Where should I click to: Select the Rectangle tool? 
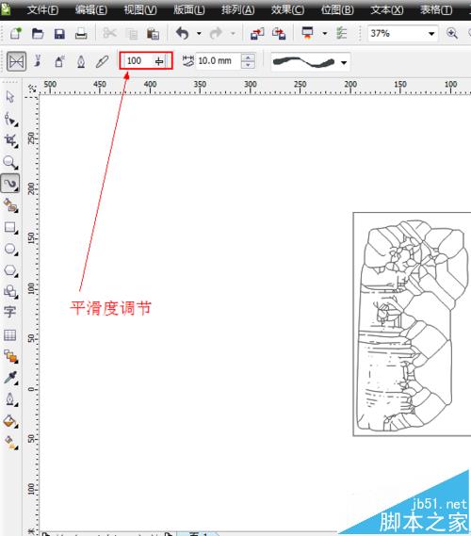point(10,227)
